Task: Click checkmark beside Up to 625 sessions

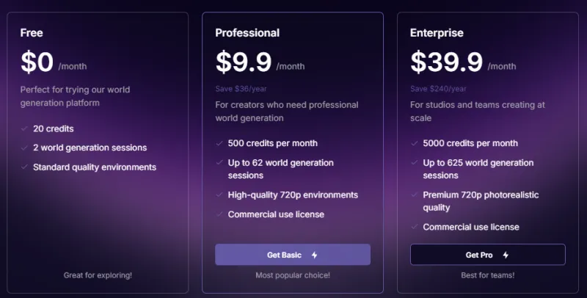Action: [x=415, y=163]
